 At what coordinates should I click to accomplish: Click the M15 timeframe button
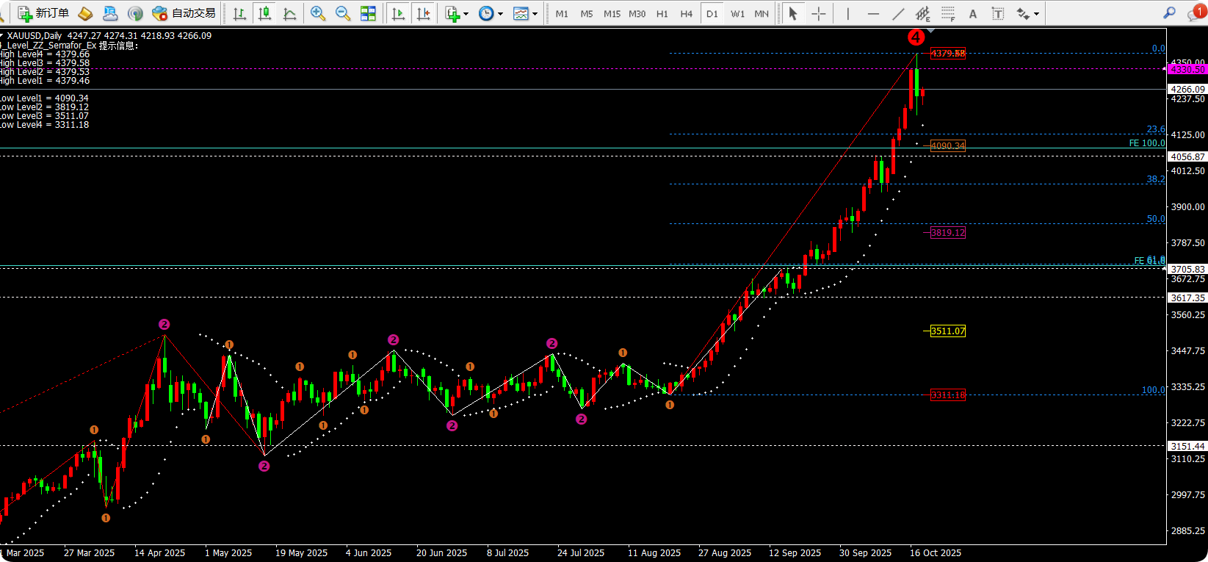click(612, 13)
